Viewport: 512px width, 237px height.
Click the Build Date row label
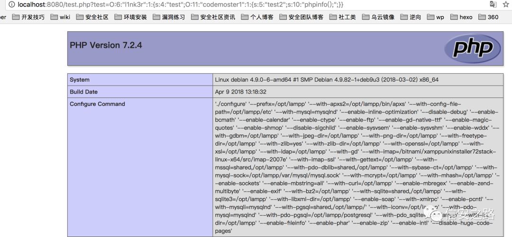tap(83, 92)
